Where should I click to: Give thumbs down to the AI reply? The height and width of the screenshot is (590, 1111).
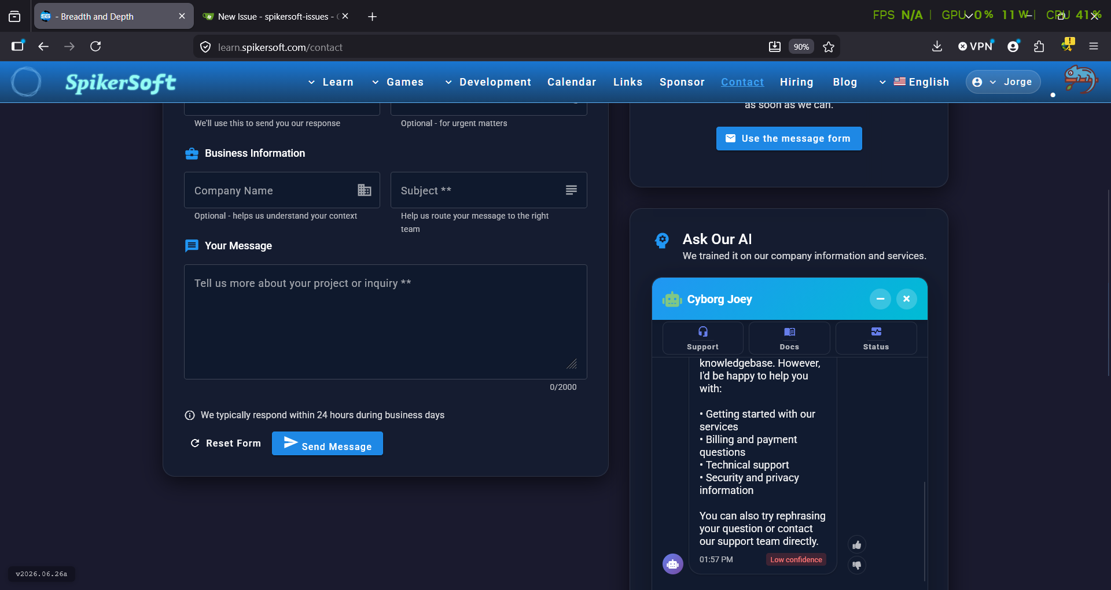tap(857, 565)
